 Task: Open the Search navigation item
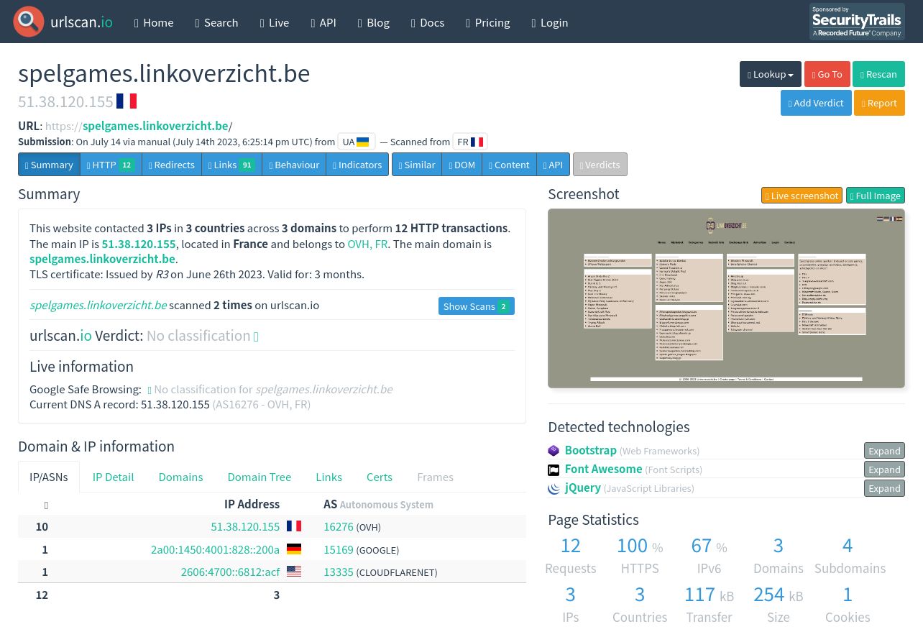pos(216,22)
